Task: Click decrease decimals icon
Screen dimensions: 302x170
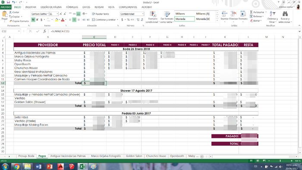Action: pos(142,20)
